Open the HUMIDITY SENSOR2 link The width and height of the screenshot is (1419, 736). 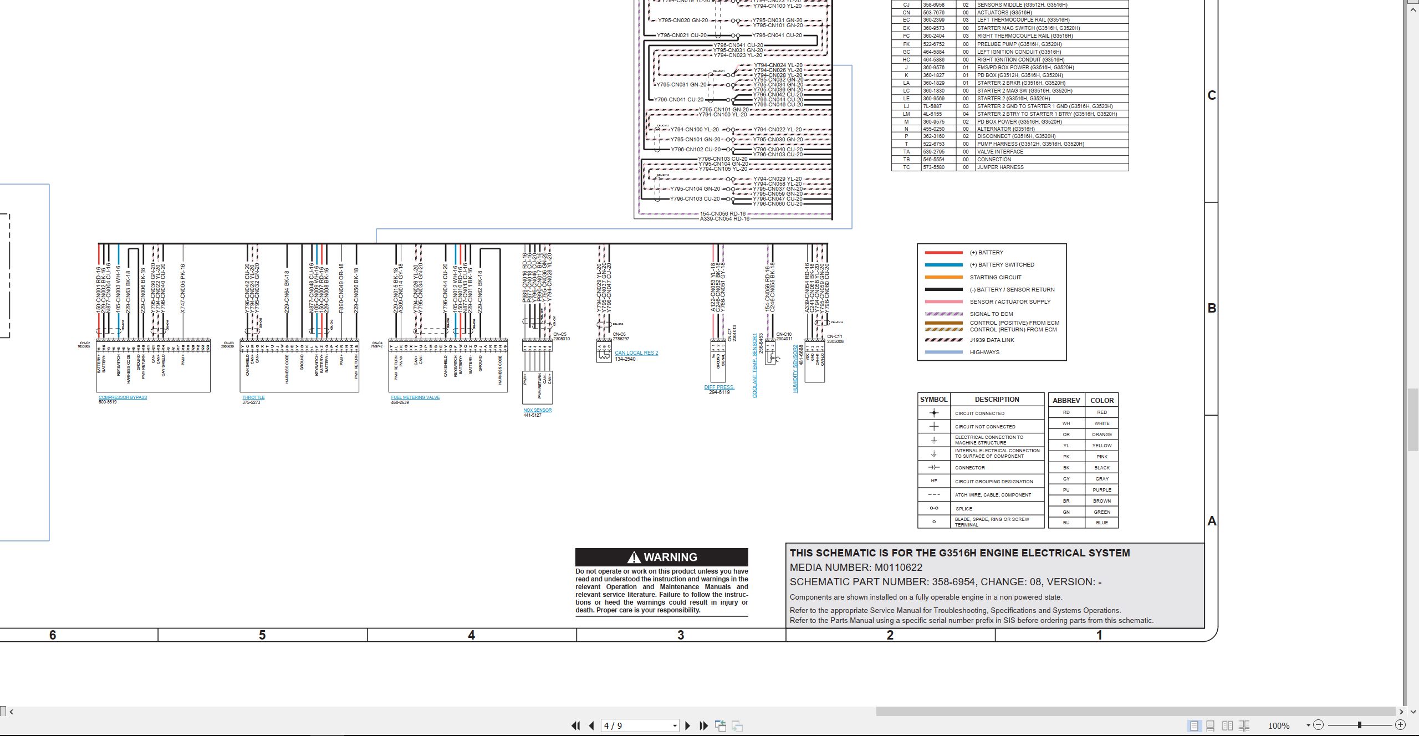(795, 369)
